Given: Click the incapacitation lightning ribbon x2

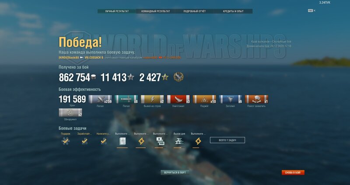Looking at the screenshot, I should (x=152, y=99).
